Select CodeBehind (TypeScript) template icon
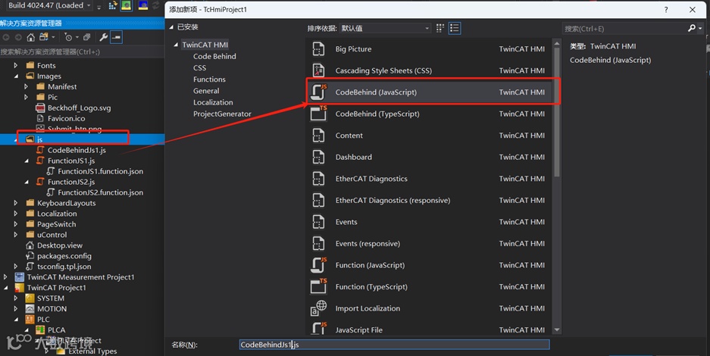Screen dimensions: 710x356 (318, 114)
